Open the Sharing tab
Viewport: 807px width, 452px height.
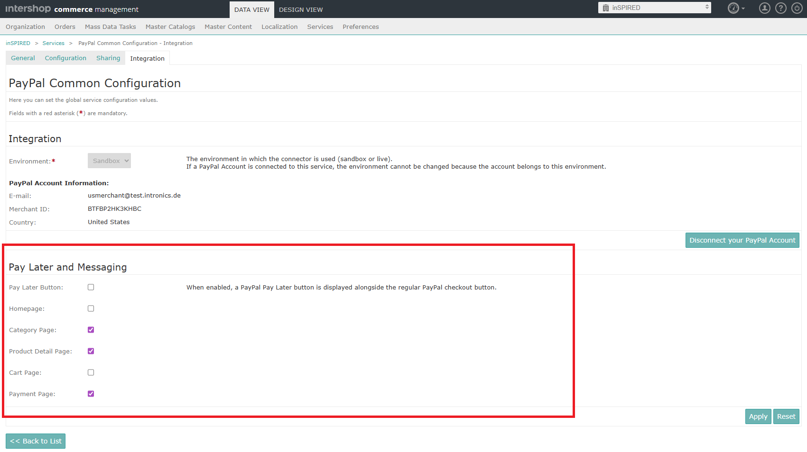[108, 58]
